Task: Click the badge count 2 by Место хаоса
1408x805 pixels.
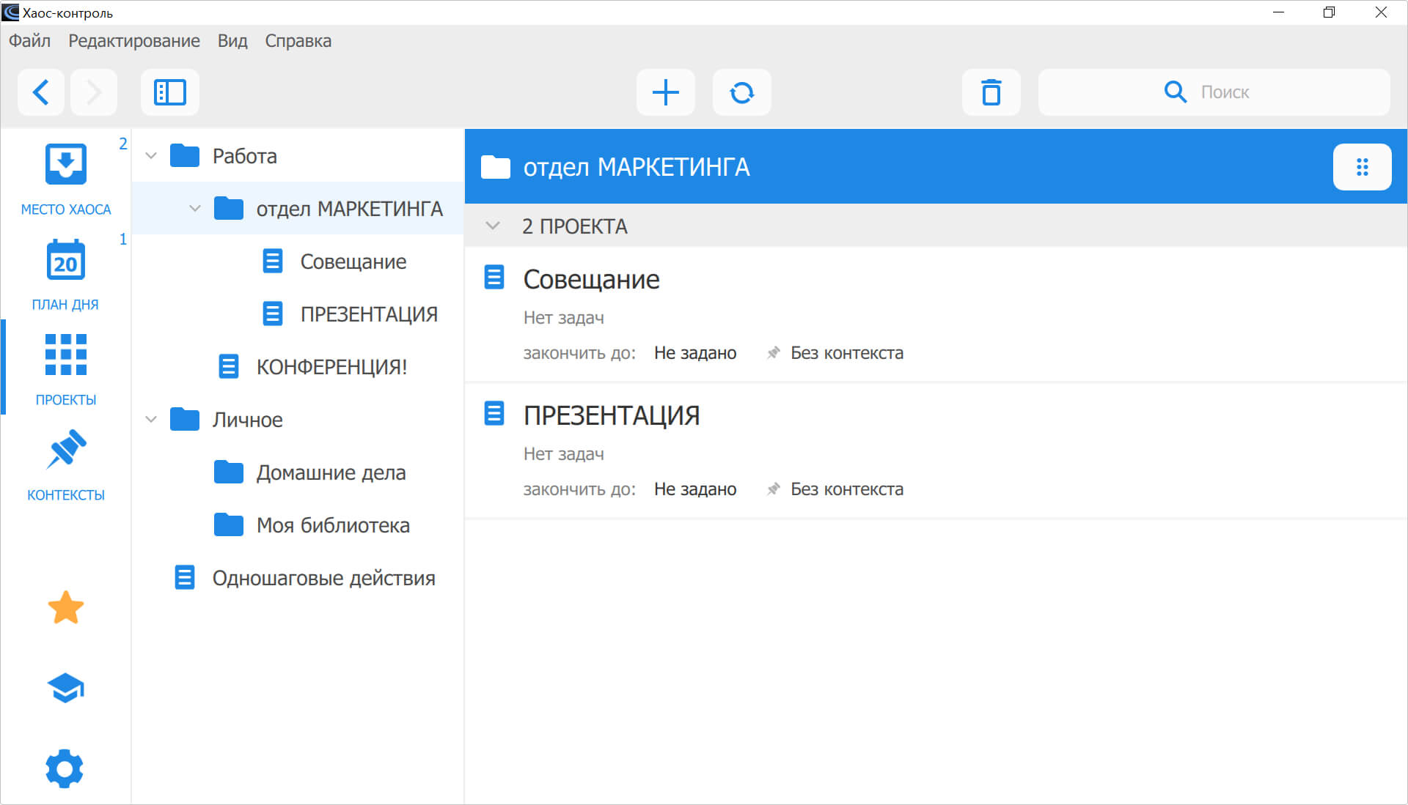Action: 123,144
